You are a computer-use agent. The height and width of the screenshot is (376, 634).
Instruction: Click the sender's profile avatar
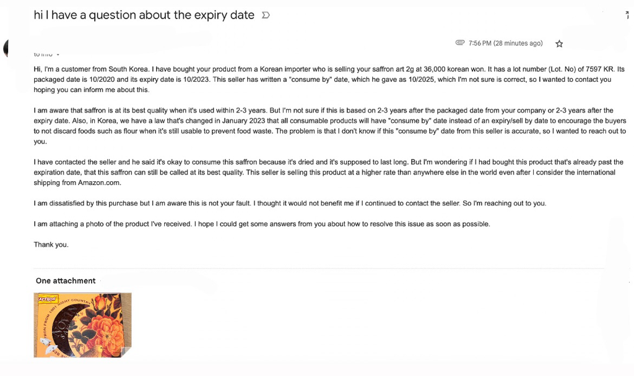[6, 48]
